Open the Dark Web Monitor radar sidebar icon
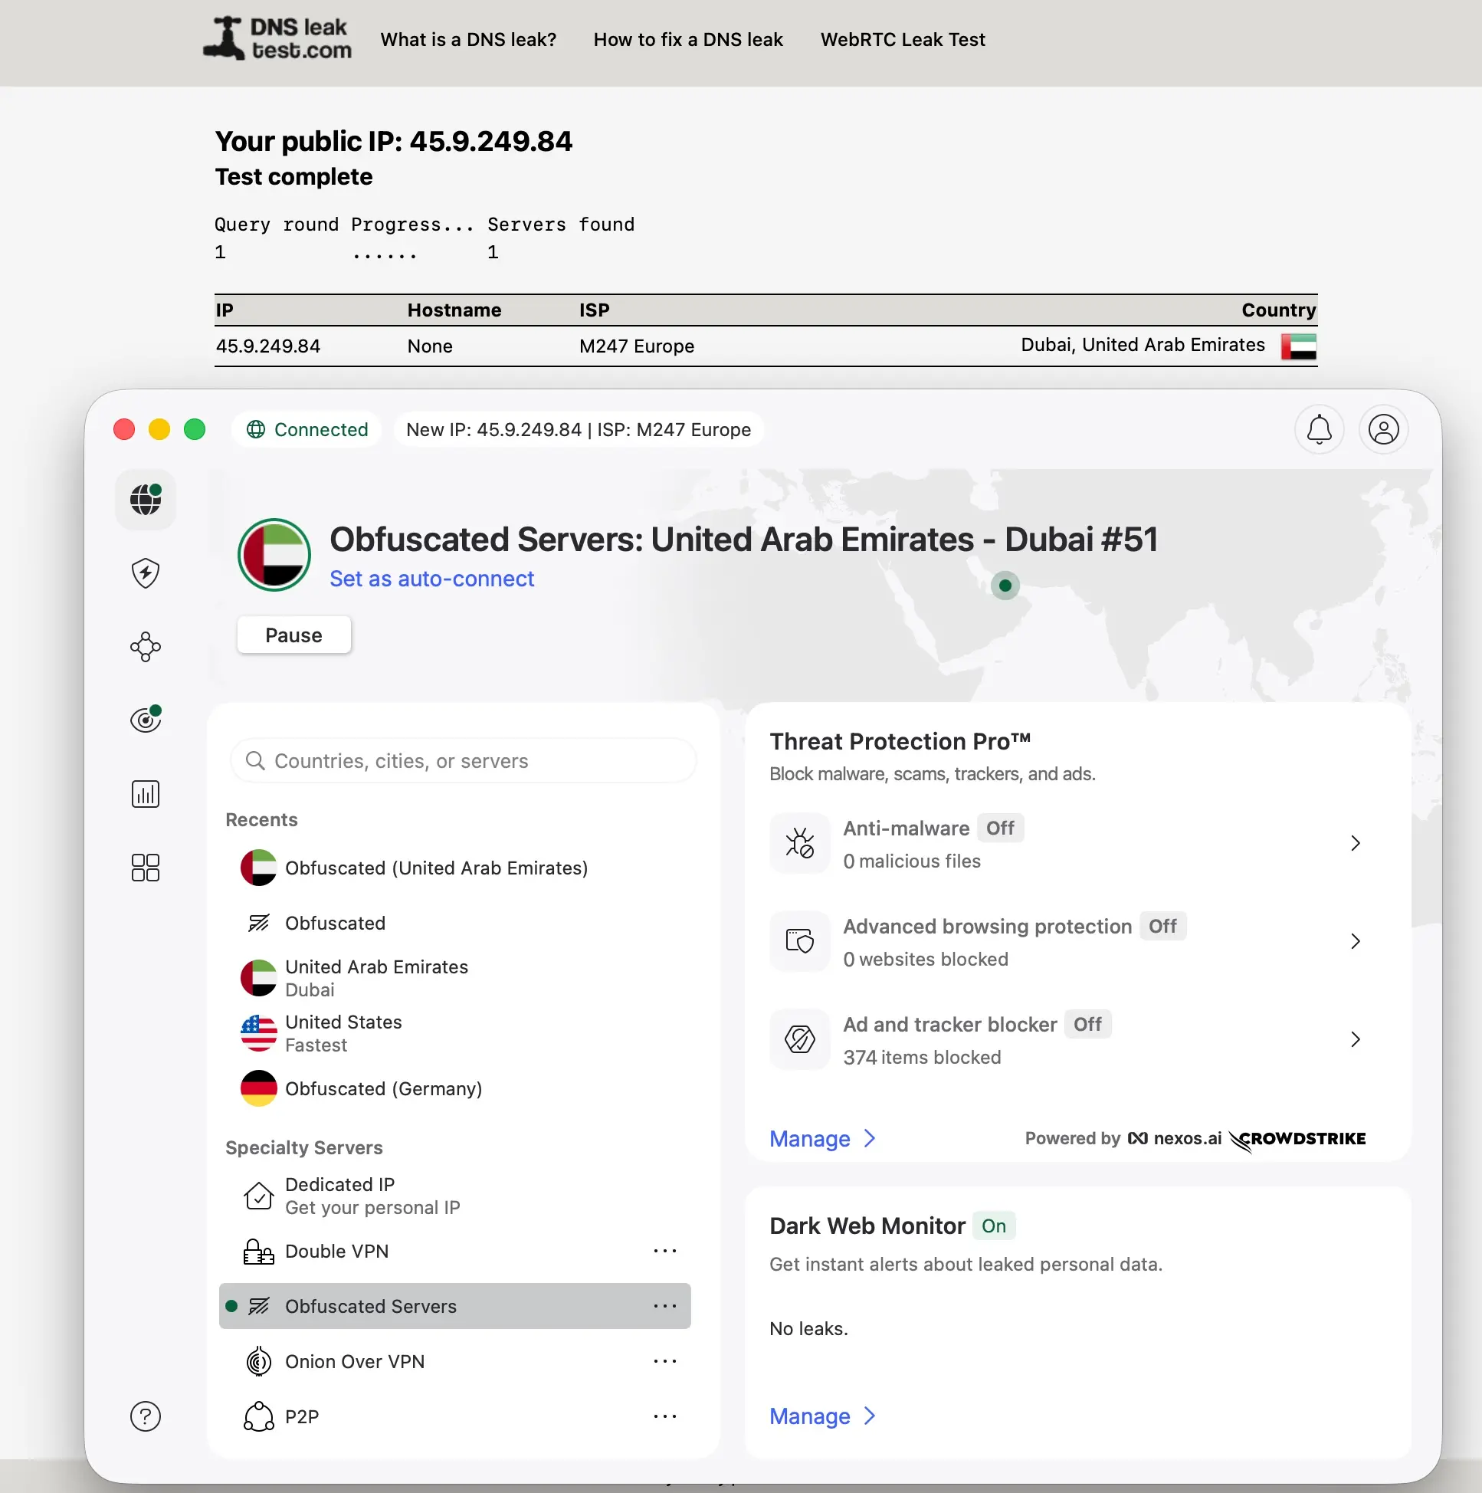 pos(146,720)
